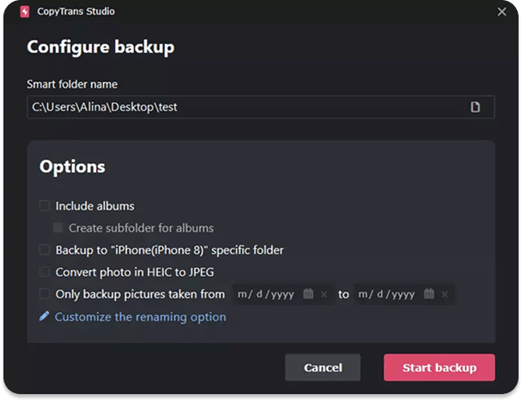Screen dimensions: 522x401
Task: Enable the Include albums checkbox
Action: (45, 206)
